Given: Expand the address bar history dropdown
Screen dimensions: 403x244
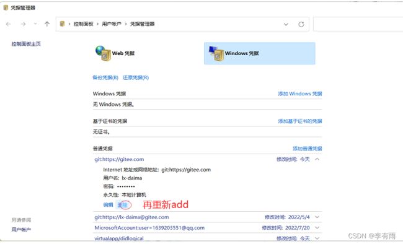Looking at the screenshot, I should (286, 24).
